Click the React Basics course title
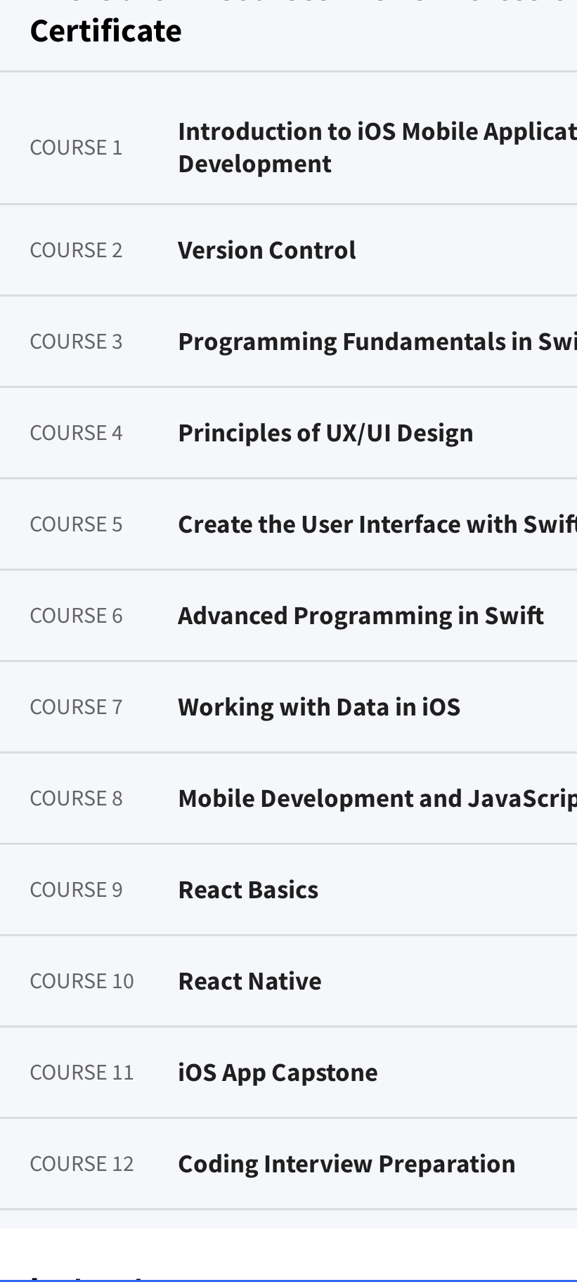The image size is (577, 1282). coord(248,890)
